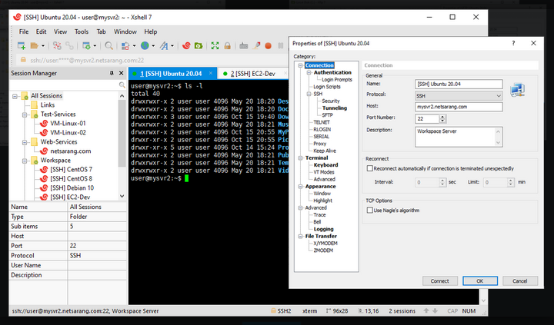The image size is (554, 325).
Task: Click the session properties gear-window icon
Action: click(x=86, y=45)
